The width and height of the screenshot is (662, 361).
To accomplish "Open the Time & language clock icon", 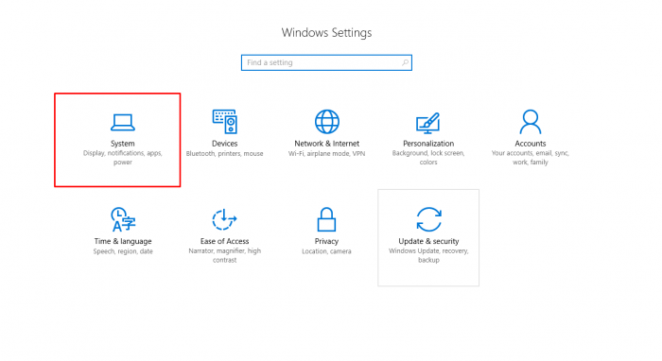I will click(x=123, y=219).
